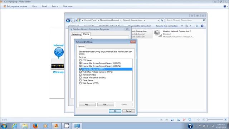Click the zoom out minus button
Screen dimensions: 229x129
pos(204,120)
